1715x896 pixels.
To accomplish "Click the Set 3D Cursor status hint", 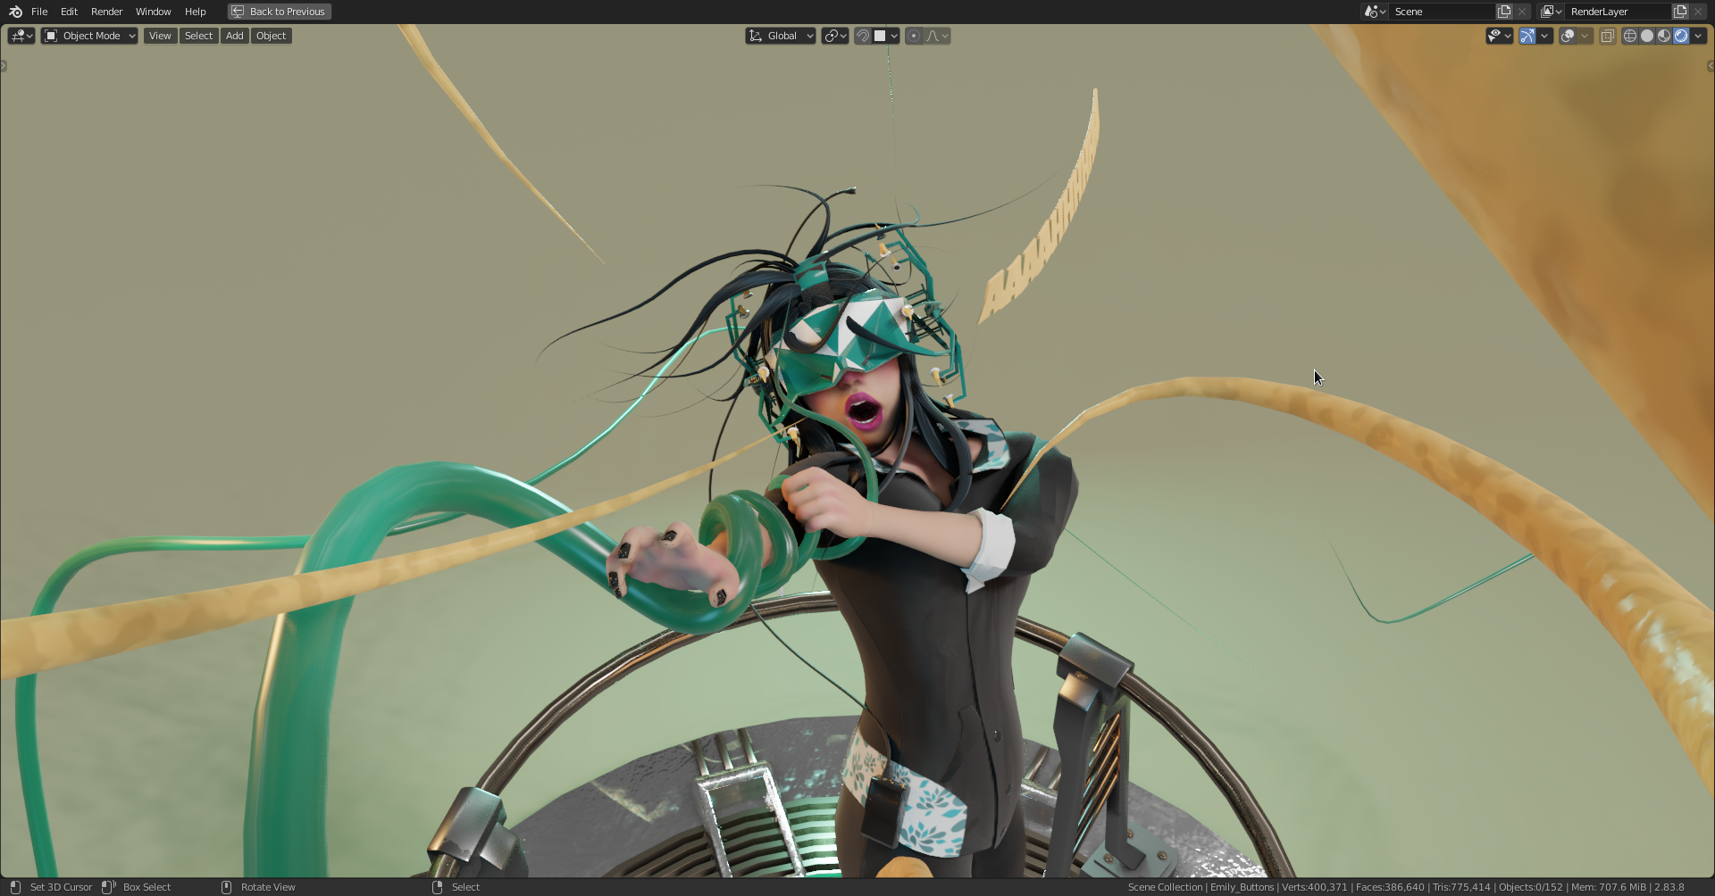I will click(61, 887).
